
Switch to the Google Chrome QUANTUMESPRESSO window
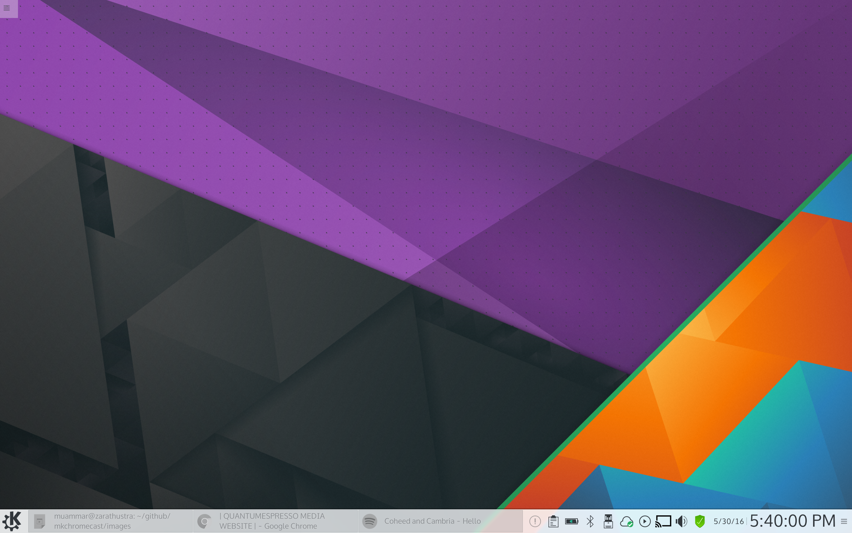tap(275, 521)
